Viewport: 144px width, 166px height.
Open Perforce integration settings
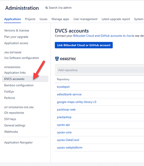10,98
